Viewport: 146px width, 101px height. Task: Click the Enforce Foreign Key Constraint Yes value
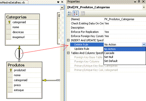[107, 36]
